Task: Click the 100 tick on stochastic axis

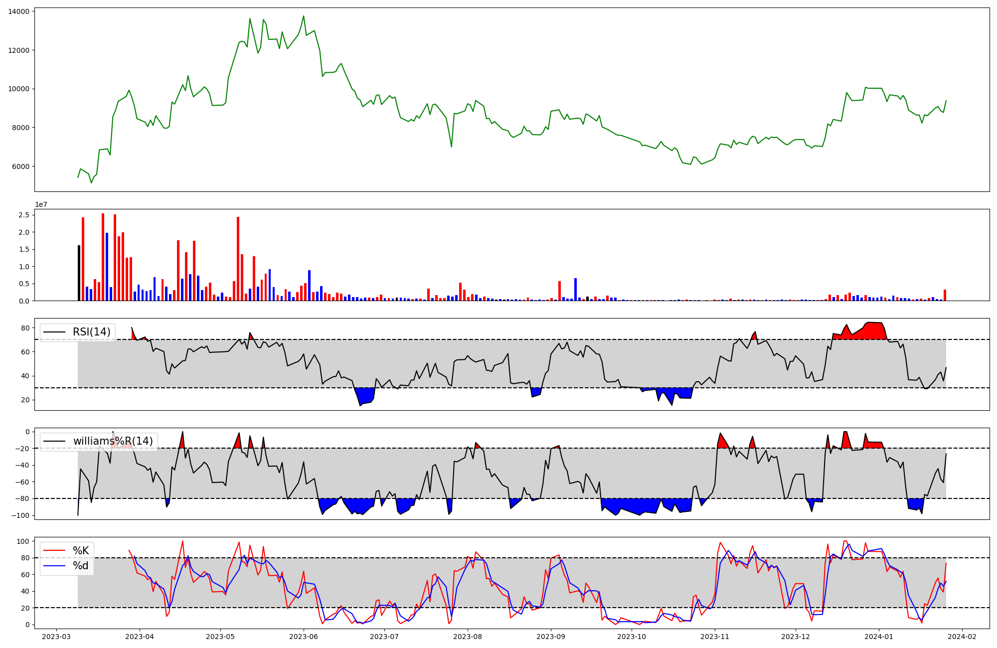Action: (23, 541)
